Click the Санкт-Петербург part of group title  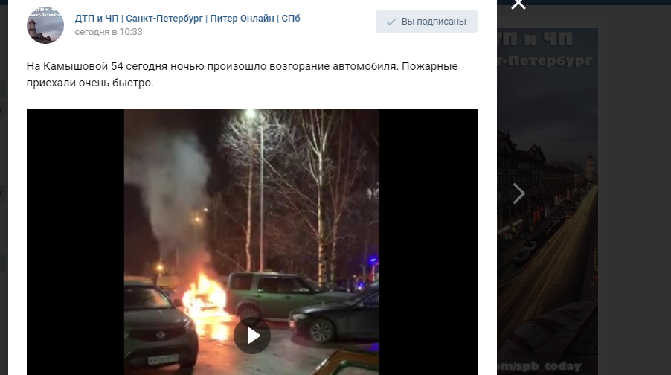click(164, 19)
